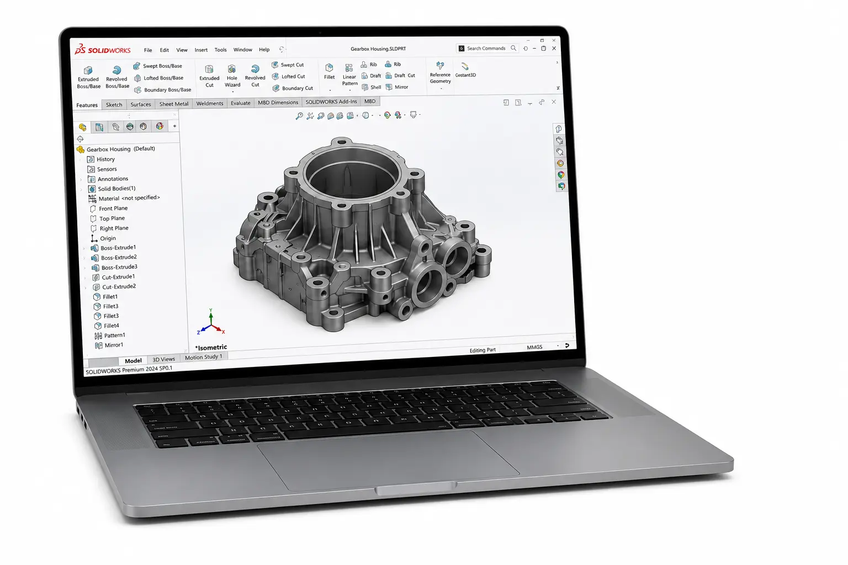
Task: Select the Revolved Boss/Base tool
Action: tap(117, 77)
